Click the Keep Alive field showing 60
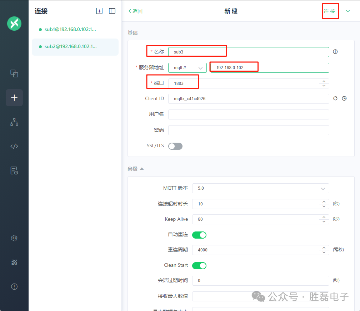This screenshot has height=311, width=360. pos(256,219)
